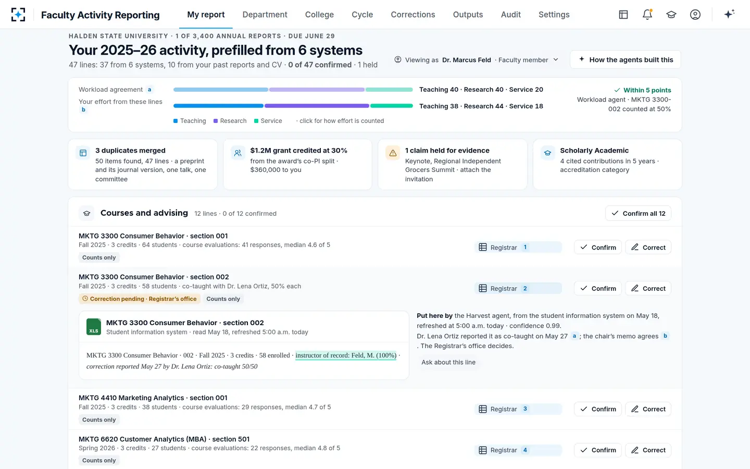Screen dimensions: 750x469
Task: Click the people icon on the grant card
Action: point(238,153)
